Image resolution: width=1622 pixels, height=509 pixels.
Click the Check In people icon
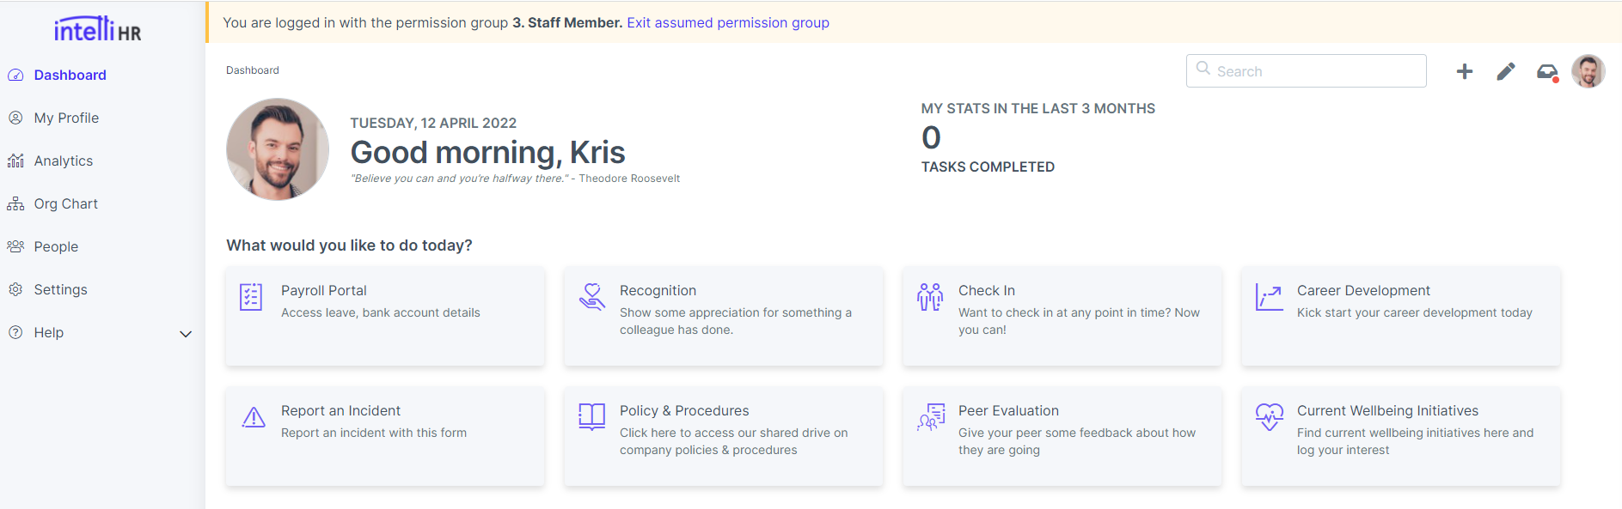click(929, 296)
